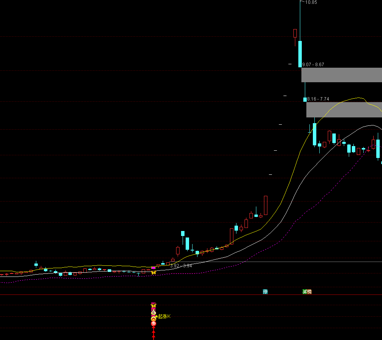Click the money bag dollar signal icon
Screen dimensions: 382x340
(x=154, y=312)
